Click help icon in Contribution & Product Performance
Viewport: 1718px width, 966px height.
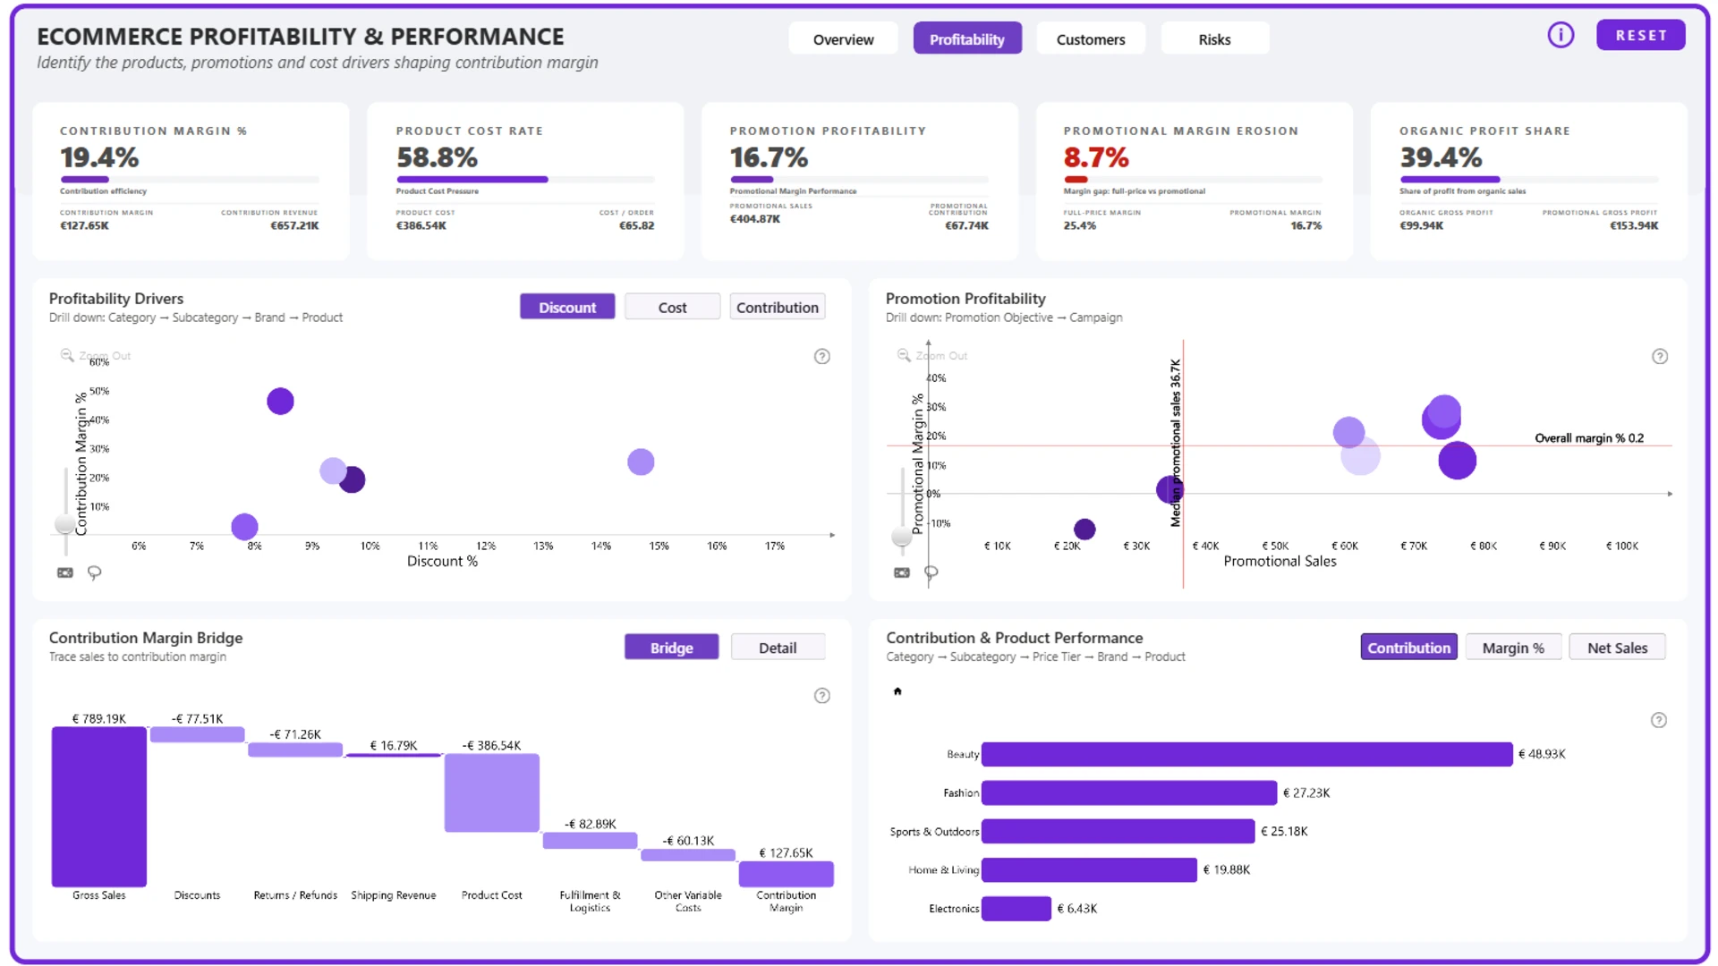click(1658, 720)
